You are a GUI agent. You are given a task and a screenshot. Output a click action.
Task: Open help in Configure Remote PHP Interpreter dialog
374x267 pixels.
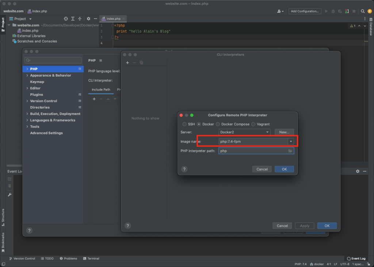pyautogui.click(x=184, y=169)
